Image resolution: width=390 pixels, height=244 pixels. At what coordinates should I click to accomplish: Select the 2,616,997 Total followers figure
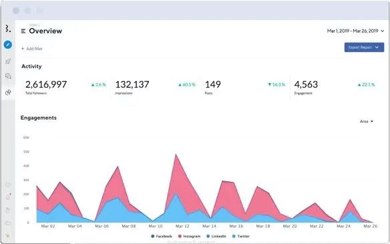[x=46, y=84]
